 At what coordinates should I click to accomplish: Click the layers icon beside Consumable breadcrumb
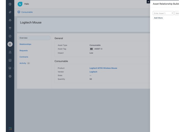tap(19, 12)
